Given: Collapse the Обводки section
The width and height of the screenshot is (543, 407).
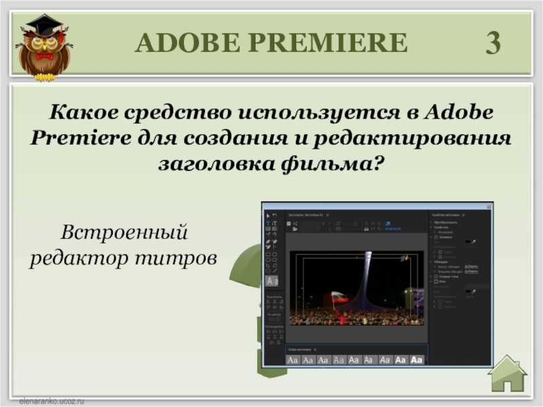Looking at the screenshot, I should 431,262.
